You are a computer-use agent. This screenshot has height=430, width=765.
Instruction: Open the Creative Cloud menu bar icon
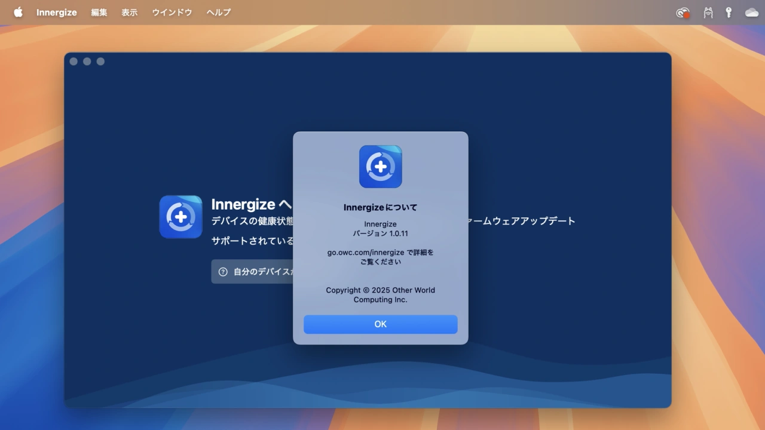pos(683,13)
